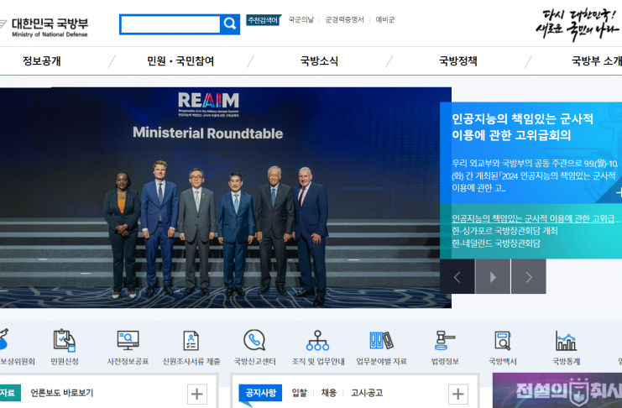622x408 pixels.
Task: Open the 업무분야별 자료 icon
Action: 381,341
